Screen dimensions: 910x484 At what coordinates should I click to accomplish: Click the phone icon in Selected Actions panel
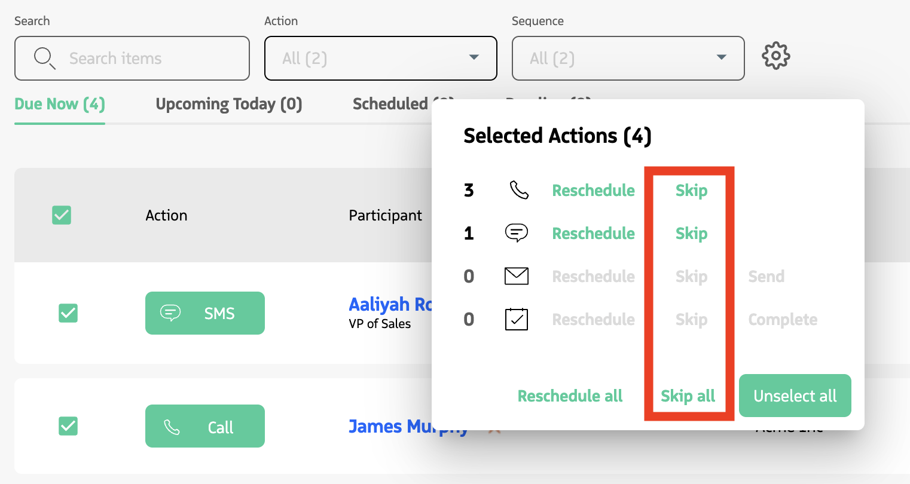pyautogui.click(x=517, y=190)
